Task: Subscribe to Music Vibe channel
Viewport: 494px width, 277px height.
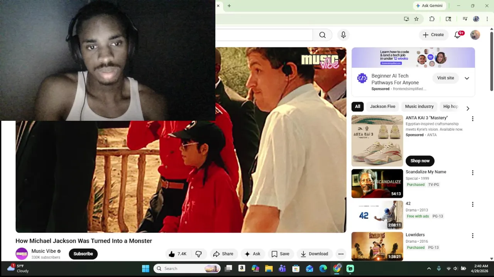Action: pos(83,254)
